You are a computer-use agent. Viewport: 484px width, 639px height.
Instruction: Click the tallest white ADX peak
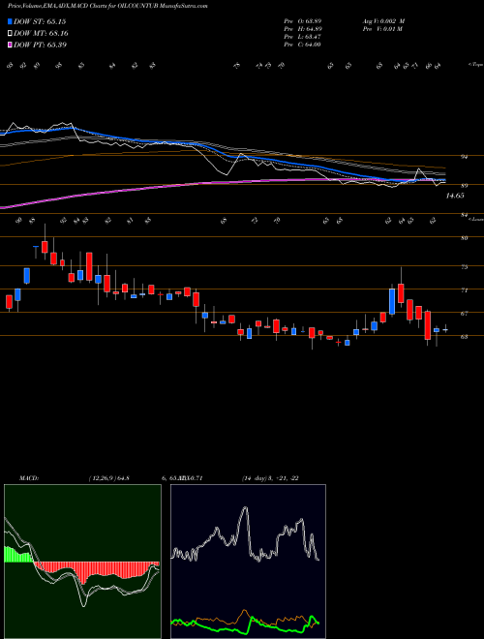tap(245, 509)
